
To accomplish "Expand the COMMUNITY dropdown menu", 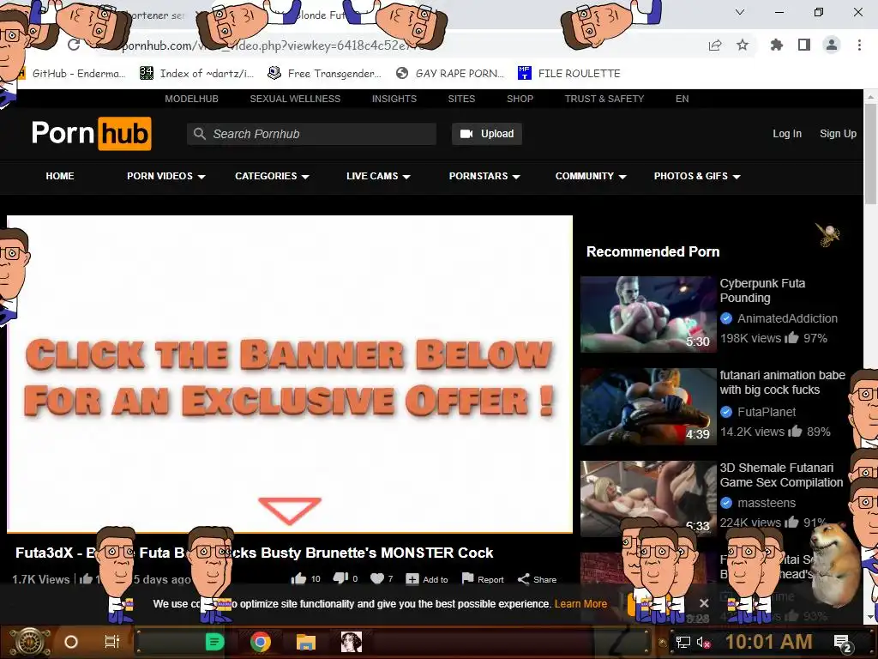I will tap(591, 176).
